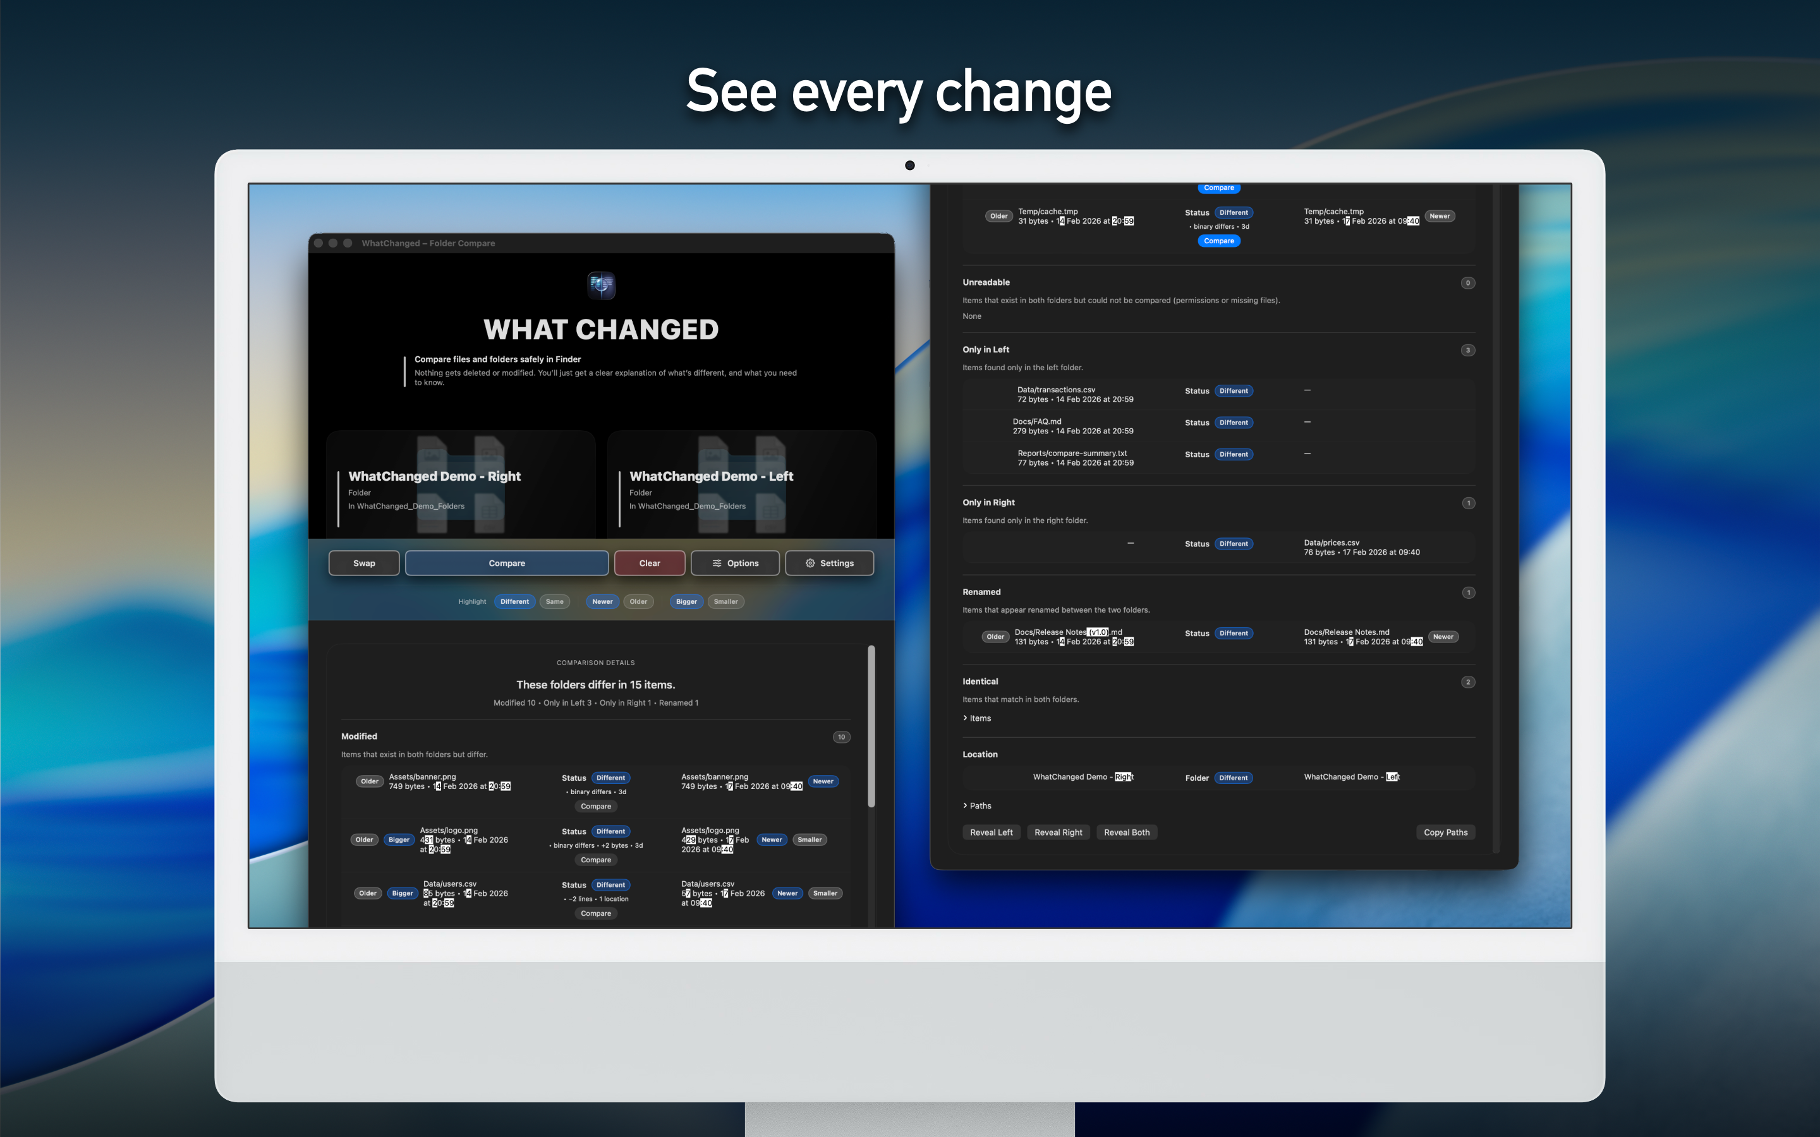This screenshot has height=1137, width=1820.
Task: Select the WhatChanged Demo - Right folder card
Action: [461, 484]
